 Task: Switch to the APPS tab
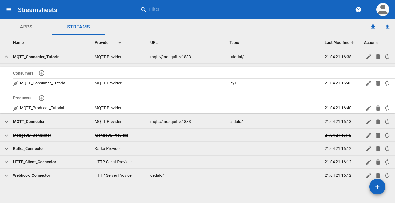26,27
